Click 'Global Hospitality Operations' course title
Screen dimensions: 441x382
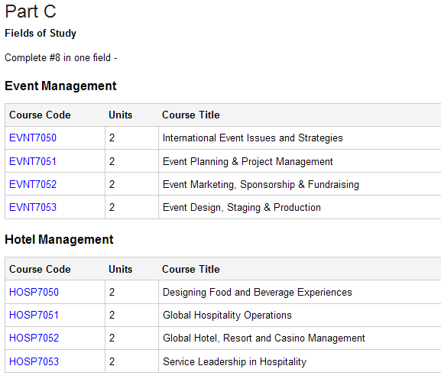tap(227, 316)
